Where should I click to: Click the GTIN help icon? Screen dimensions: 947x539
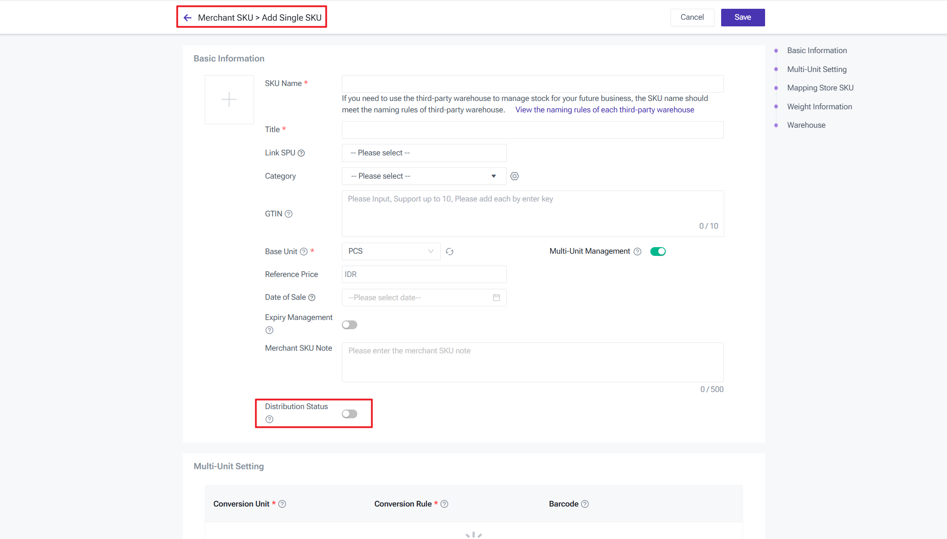pos(288,214)
